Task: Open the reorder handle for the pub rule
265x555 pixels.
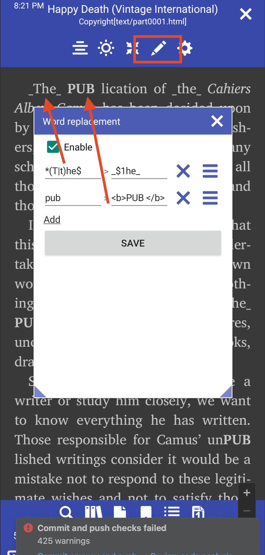Action: (210, 198)
